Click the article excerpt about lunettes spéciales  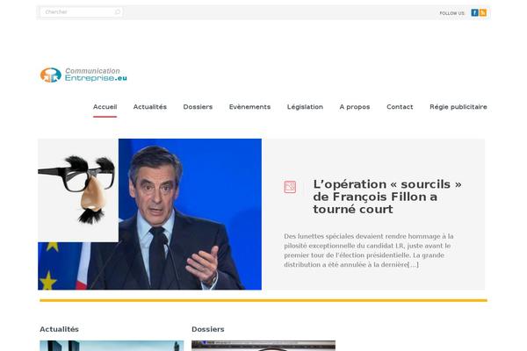click(369, 250)
